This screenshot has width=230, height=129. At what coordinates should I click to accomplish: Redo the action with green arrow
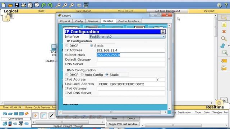coord(50,5)
